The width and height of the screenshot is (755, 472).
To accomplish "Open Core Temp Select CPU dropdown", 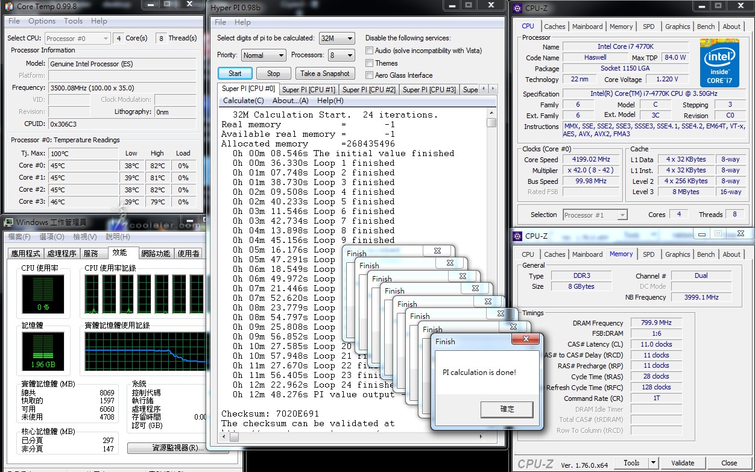I will (x=77, y=38).
